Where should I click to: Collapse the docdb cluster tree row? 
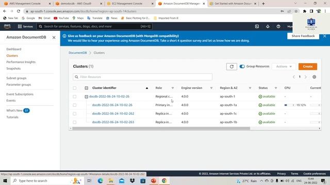(x=86, y=97)
